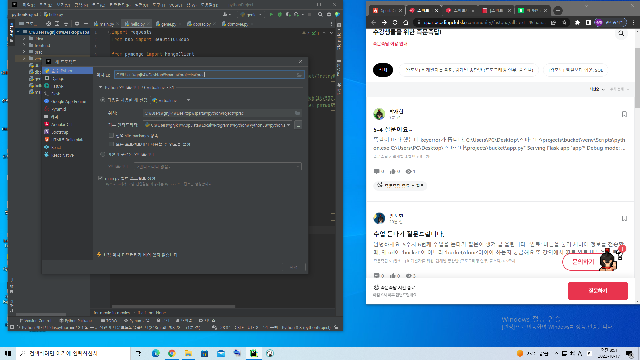Open Search Everywhere magnifier in PyCharm
640x360 pixels.
320,14
